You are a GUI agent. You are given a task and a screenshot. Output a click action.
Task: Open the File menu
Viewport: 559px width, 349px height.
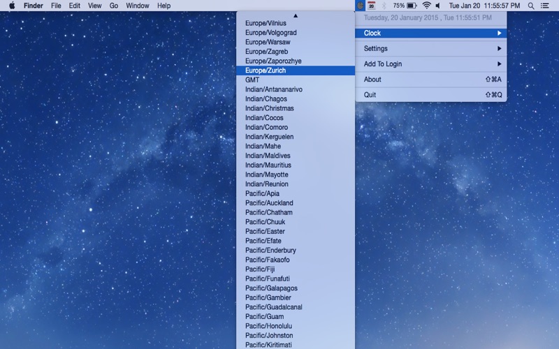56,6
